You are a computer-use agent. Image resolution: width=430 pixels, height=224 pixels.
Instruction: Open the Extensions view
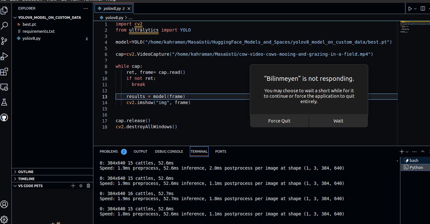coord(4,72)
